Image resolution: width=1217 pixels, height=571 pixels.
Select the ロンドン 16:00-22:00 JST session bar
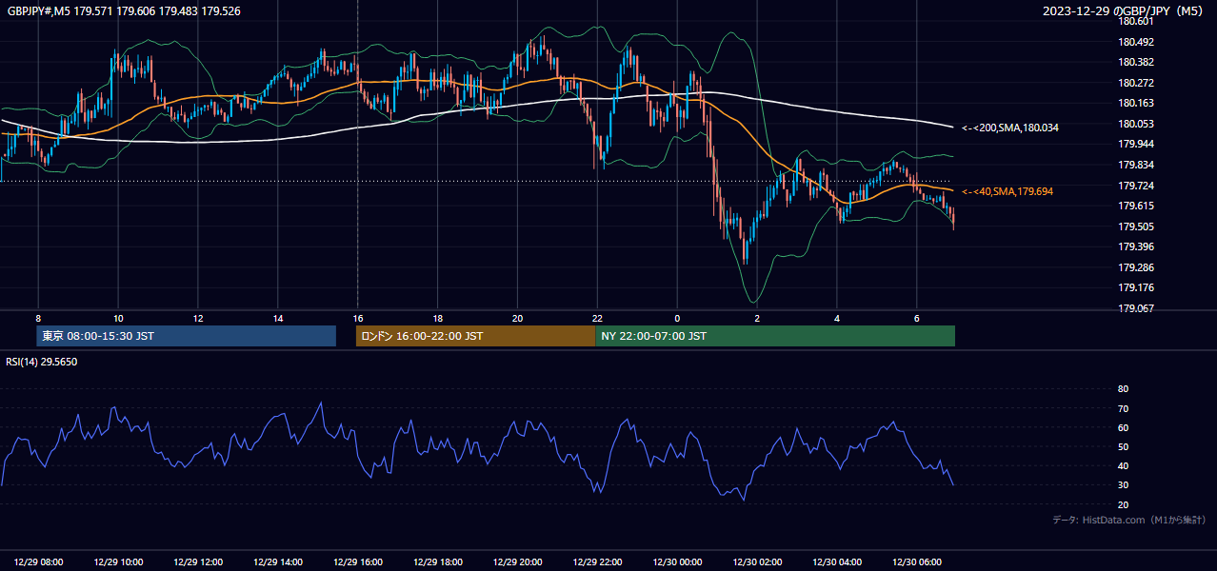coord(475,336)
